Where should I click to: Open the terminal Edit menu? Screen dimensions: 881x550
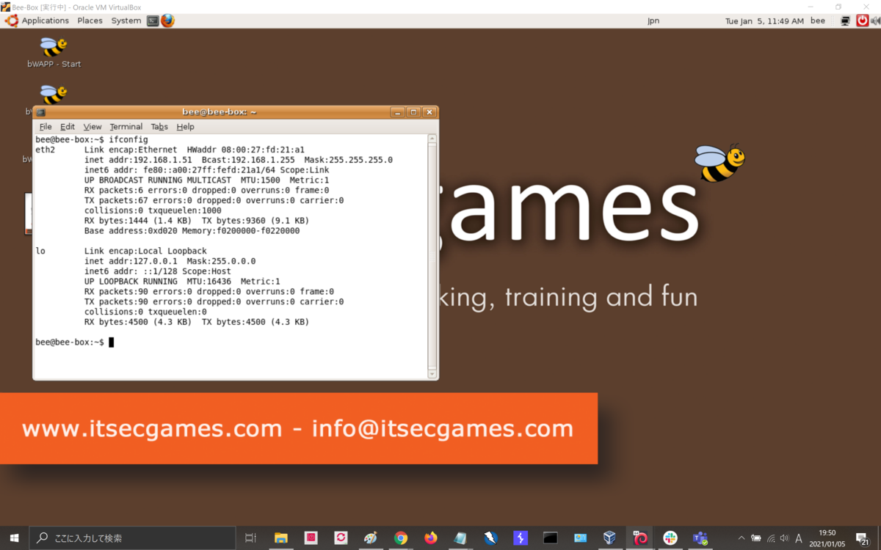pos(68,127)
